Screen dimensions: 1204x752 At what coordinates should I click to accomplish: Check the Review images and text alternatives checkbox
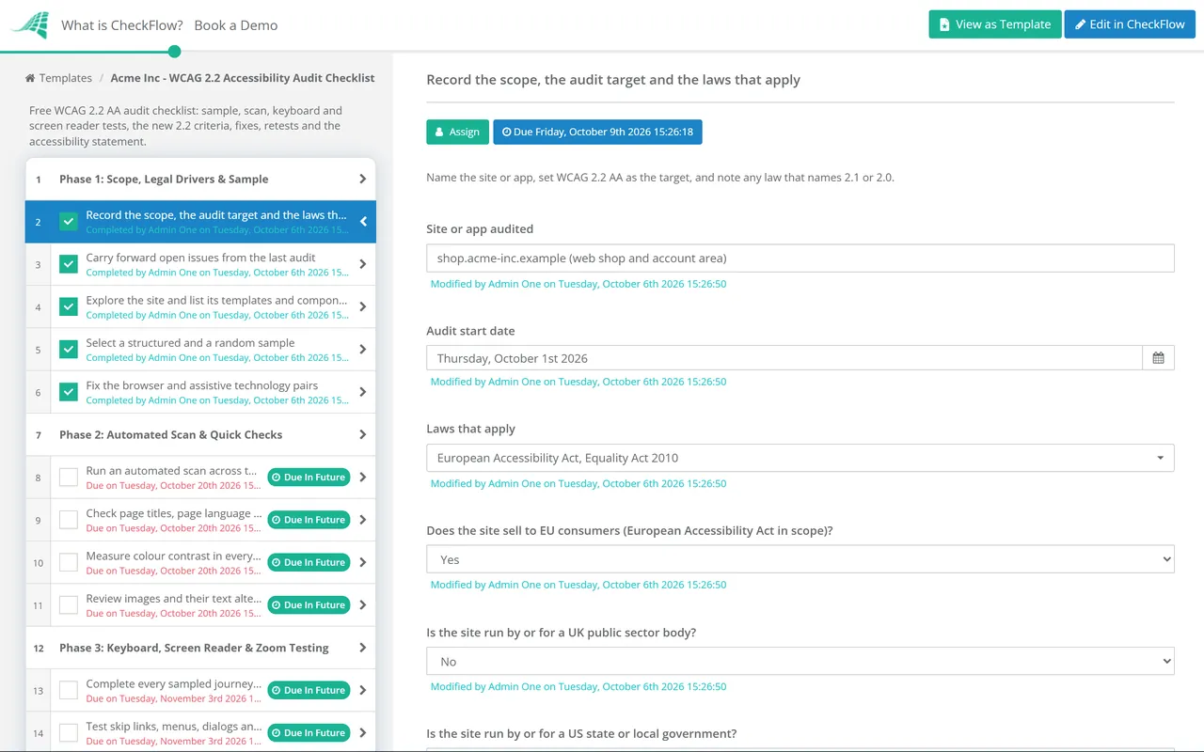(x=69, y=605)
